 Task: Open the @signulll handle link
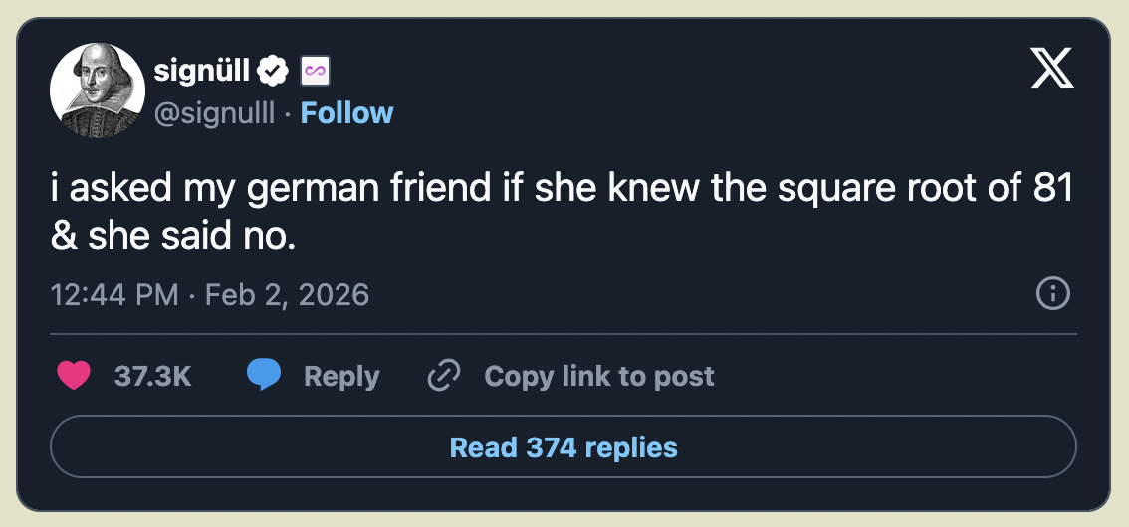tap(215, 113)
